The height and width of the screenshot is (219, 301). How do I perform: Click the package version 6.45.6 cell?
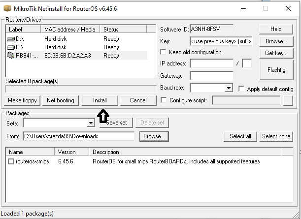pyautogui.click(x=66, y=161)
